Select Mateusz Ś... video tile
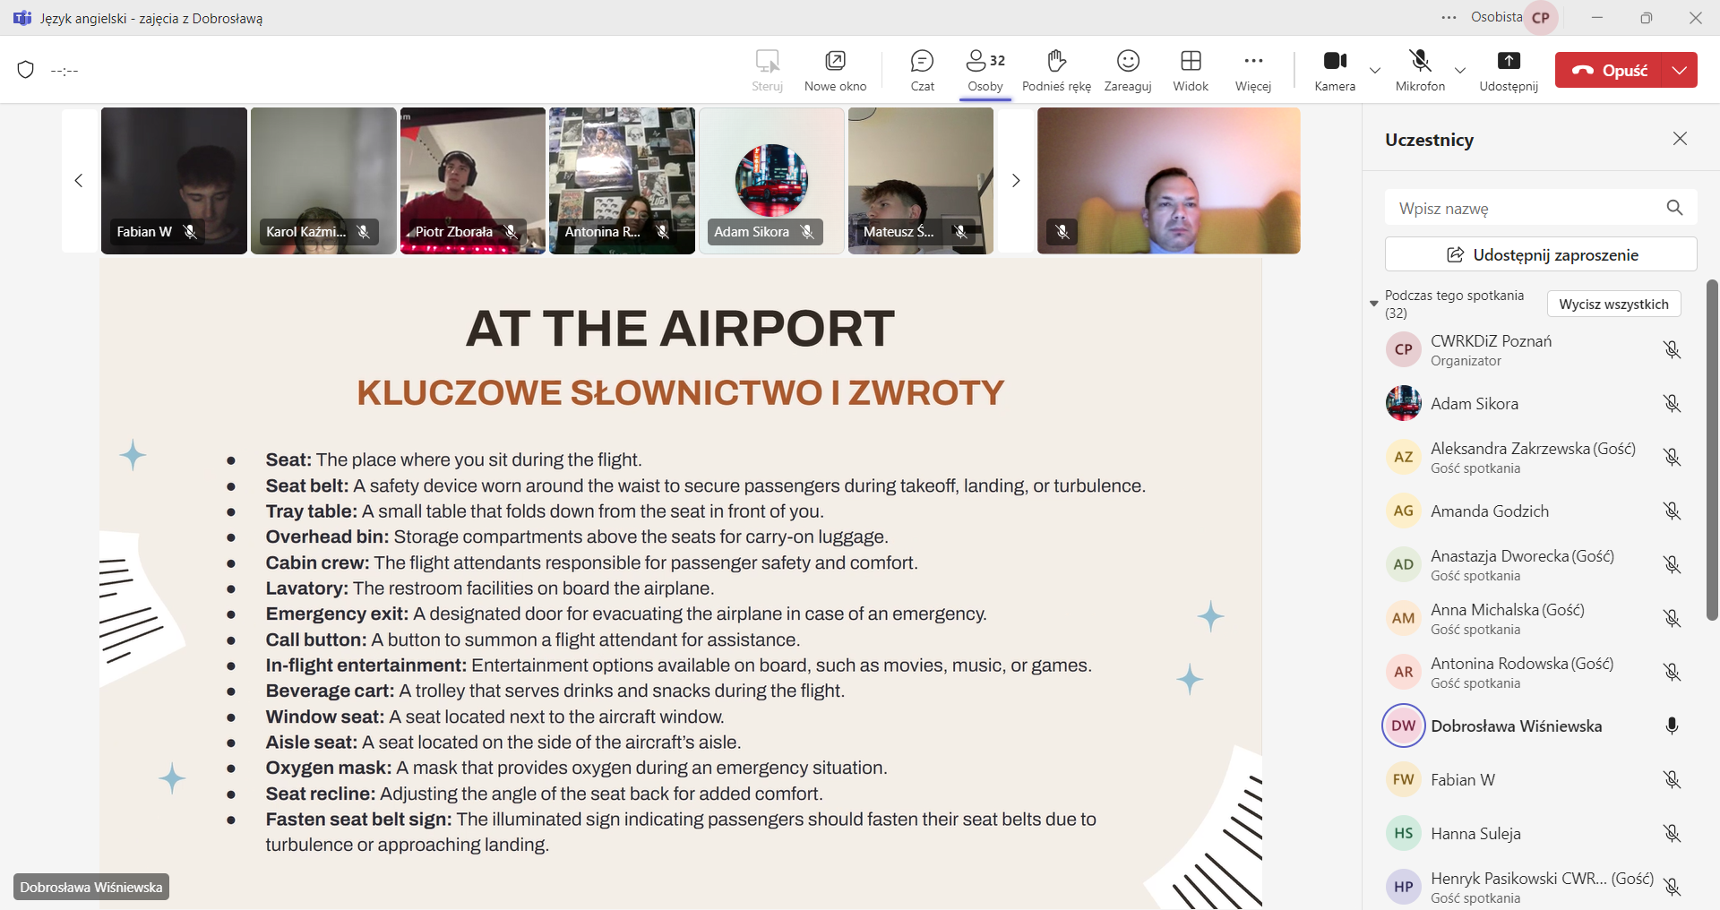 (x=921, y=181)
